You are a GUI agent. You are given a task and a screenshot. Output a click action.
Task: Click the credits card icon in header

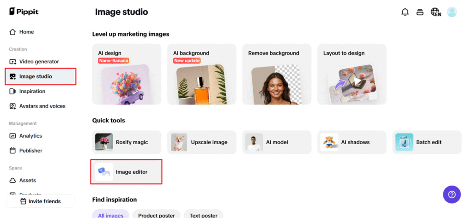(420, 12)
